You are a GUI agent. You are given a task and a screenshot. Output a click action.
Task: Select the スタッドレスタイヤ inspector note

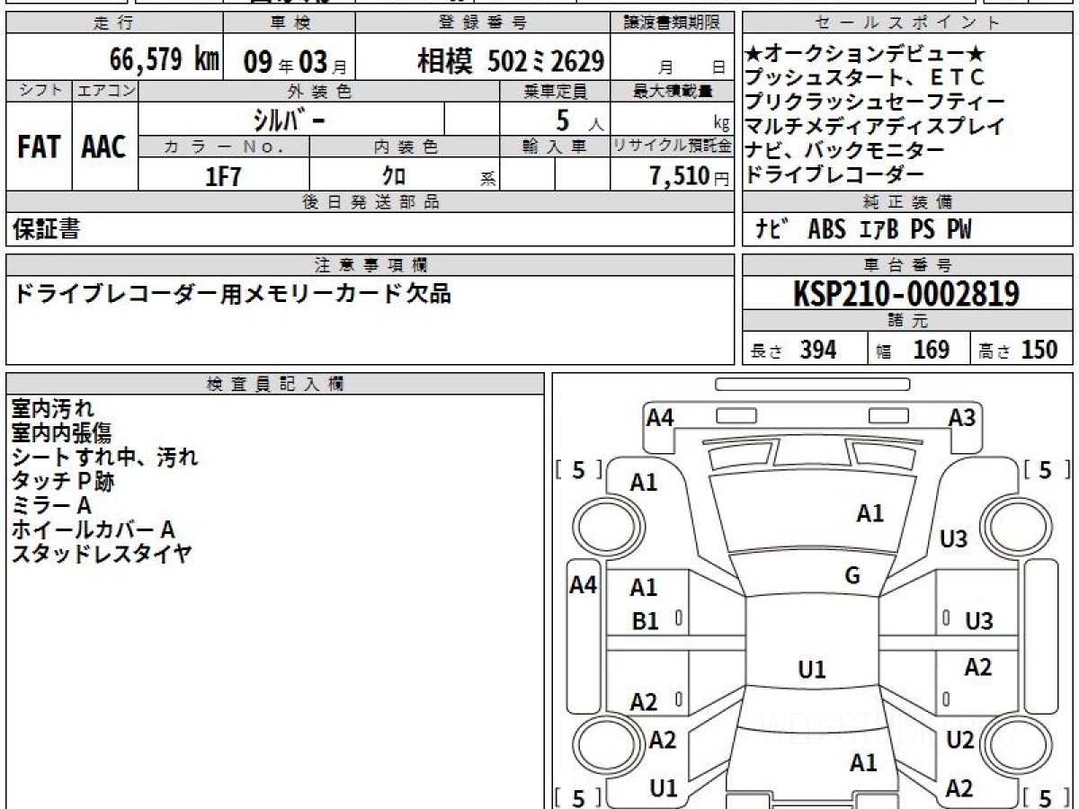coord(102,554)
